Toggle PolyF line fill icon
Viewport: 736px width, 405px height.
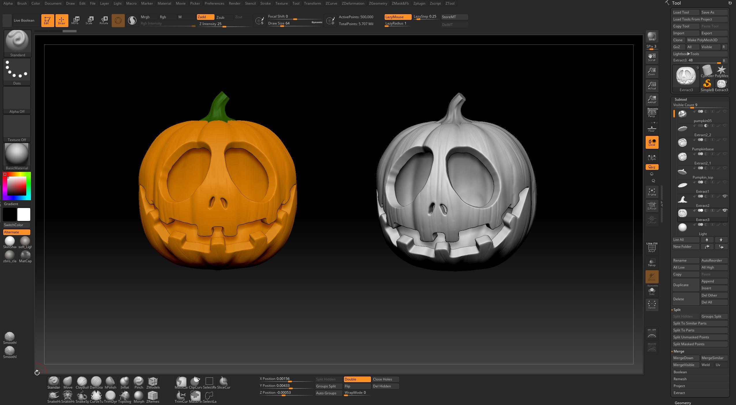click(x=652, y=248)
